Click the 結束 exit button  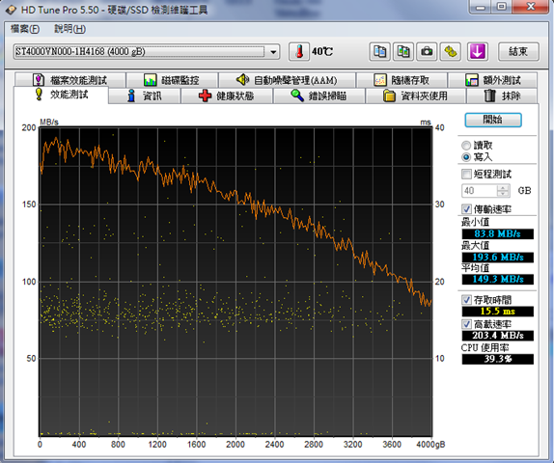click(x=518, y=51)
